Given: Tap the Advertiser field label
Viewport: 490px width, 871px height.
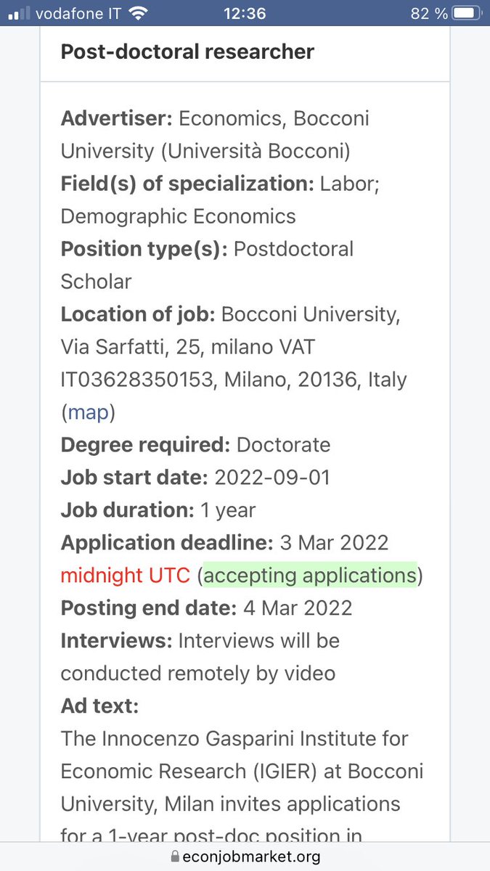Looking at the screenshot, I should (116, 118).
